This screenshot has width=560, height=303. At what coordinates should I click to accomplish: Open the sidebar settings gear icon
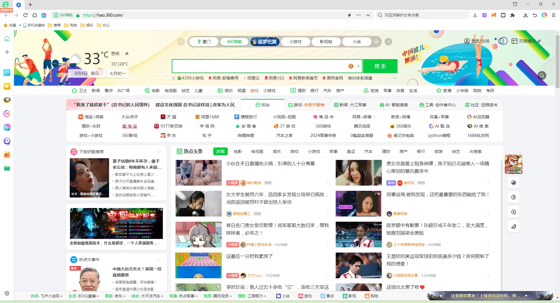(x=7, y=293)
